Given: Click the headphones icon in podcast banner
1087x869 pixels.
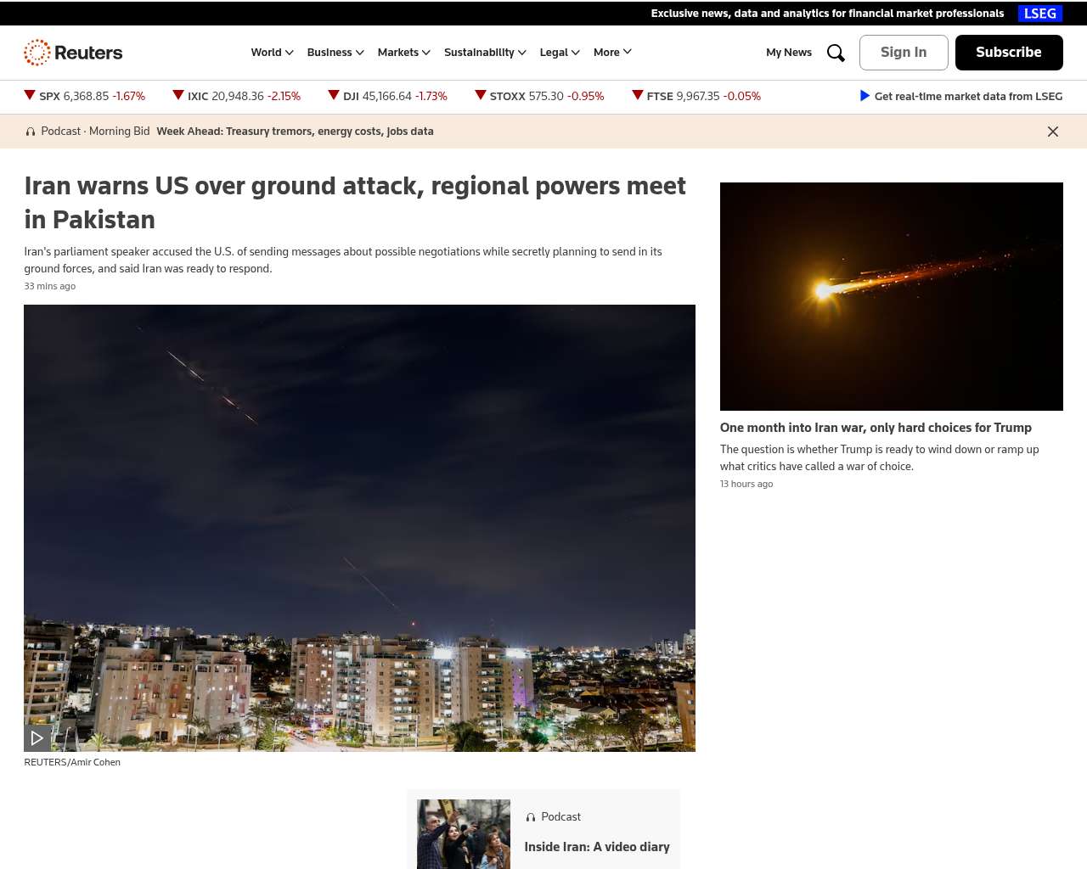Looking at the screenshot, I should click(x=31, y=132).
